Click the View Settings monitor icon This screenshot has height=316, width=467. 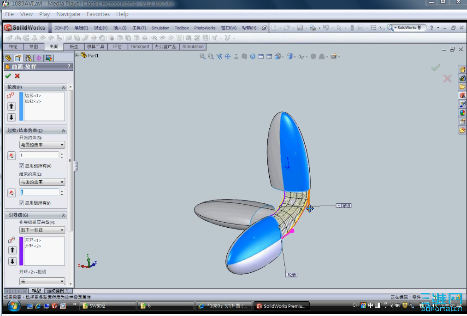pos(333,57)
